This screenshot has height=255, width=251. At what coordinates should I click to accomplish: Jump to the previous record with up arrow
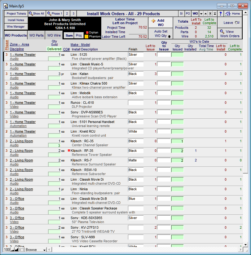pos(206,14)
